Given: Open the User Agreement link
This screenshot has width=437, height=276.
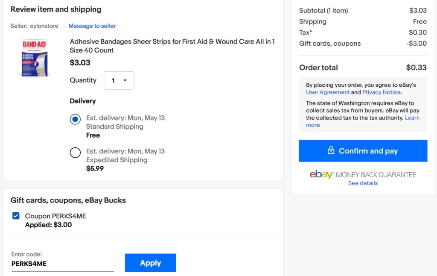Looking at the screenshot, I should pyautogui.click(x=327, y=92).
